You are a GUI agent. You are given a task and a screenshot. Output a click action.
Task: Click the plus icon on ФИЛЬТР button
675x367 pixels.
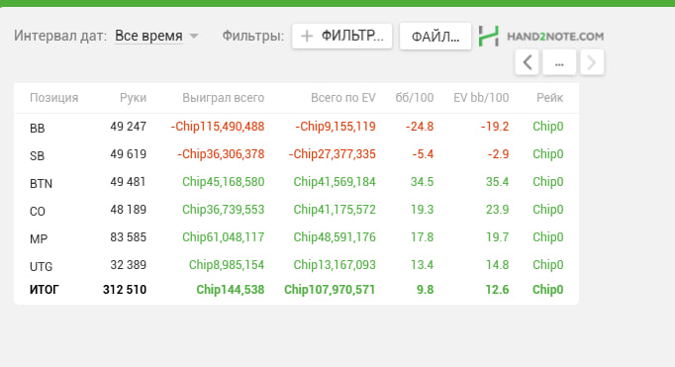click(x=307, y=37)
